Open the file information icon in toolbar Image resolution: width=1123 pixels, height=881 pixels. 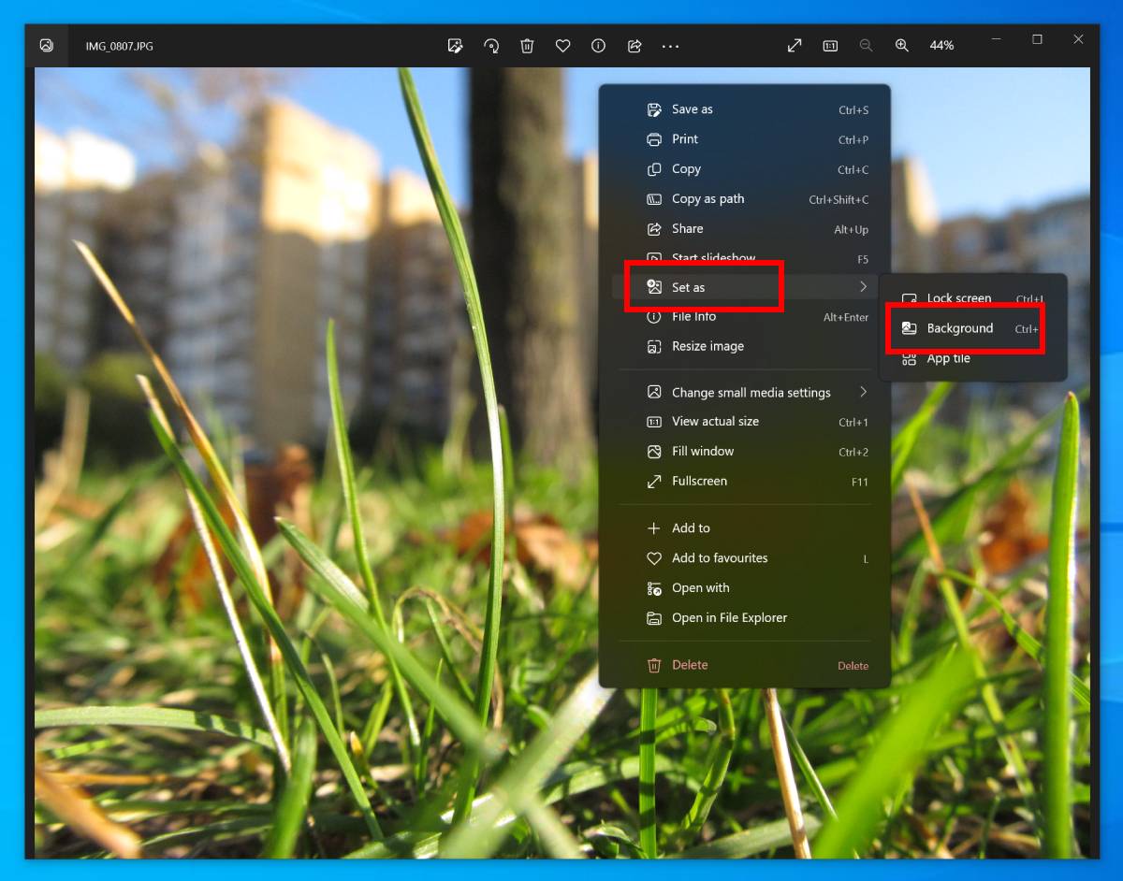pos(598,45)
